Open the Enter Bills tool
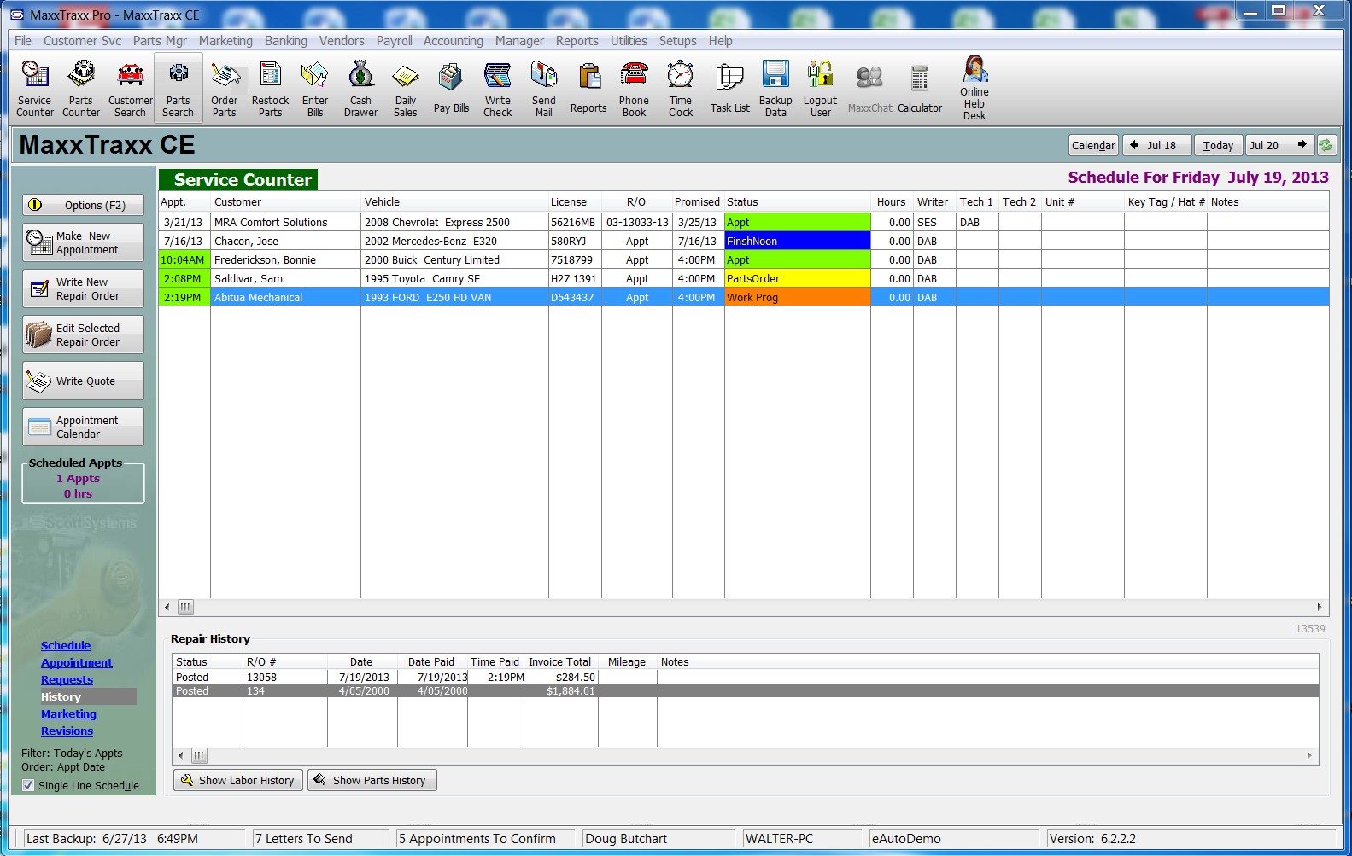 click(x=315, y=89)
